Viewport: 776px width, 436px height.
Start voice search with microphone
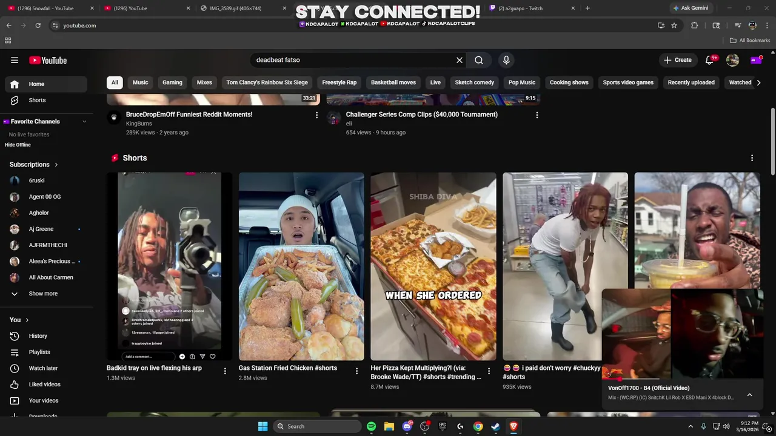506,60
